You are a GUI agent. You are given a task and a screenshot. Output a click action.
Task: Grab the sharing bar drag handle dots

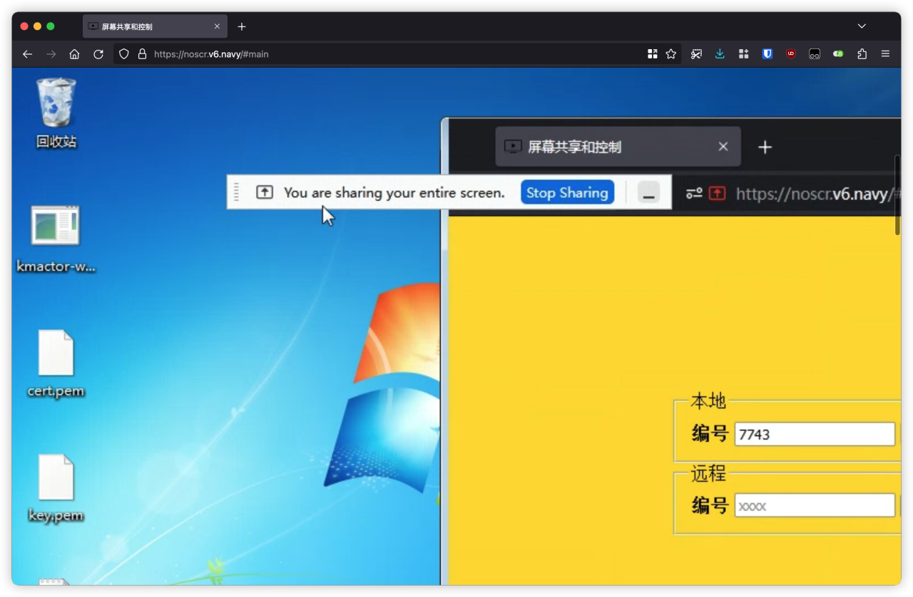237,192
